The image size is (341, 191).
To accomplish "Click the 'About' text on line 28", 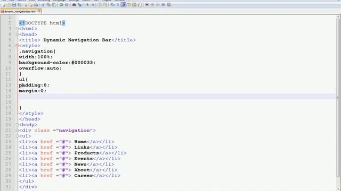I will 82,170.
